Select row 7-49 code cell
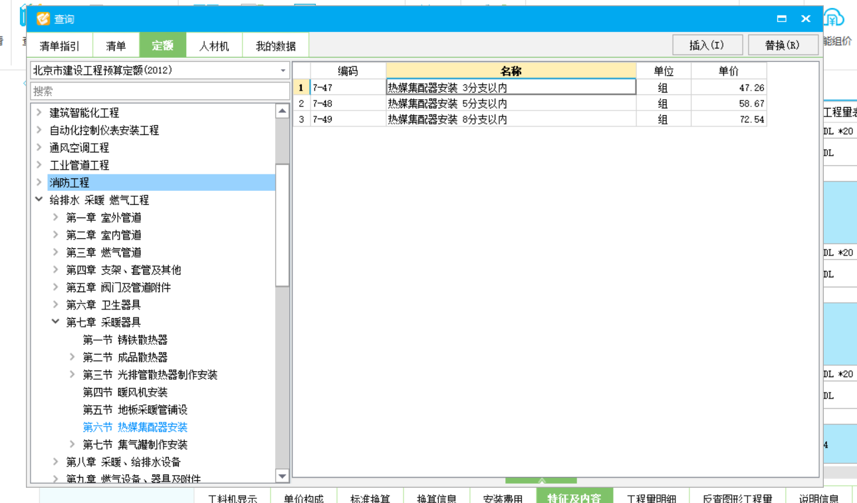This screenshot has width=857, height=503. 348,119
